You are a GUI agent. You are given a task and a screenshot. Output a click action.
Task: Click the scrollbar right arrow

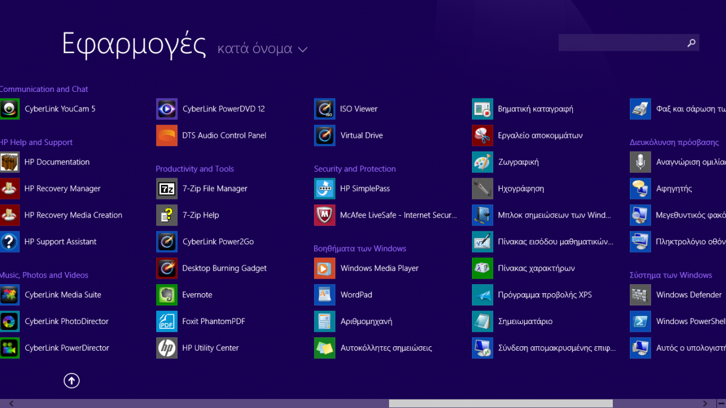(705, 403)
